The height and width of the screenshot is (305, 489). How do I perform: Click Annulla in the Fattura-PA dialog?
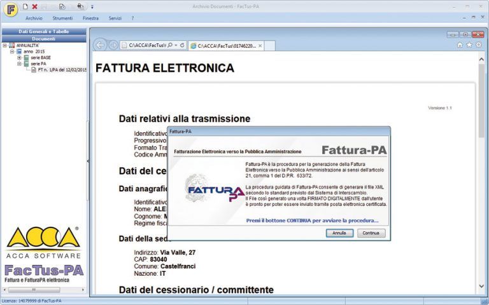click(339, 233)
